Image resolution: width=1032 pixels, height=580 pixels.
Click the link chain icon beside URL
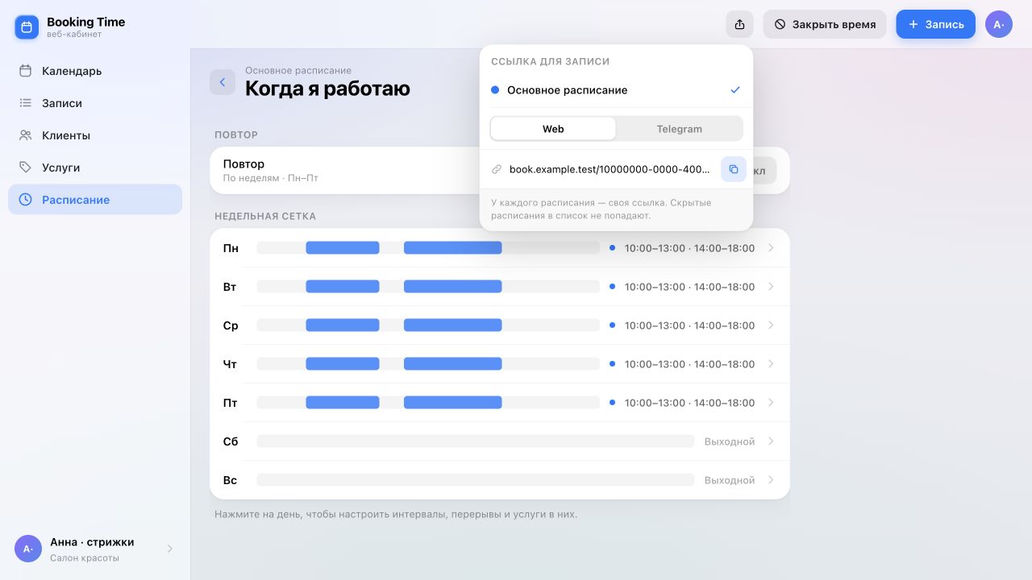497,169
